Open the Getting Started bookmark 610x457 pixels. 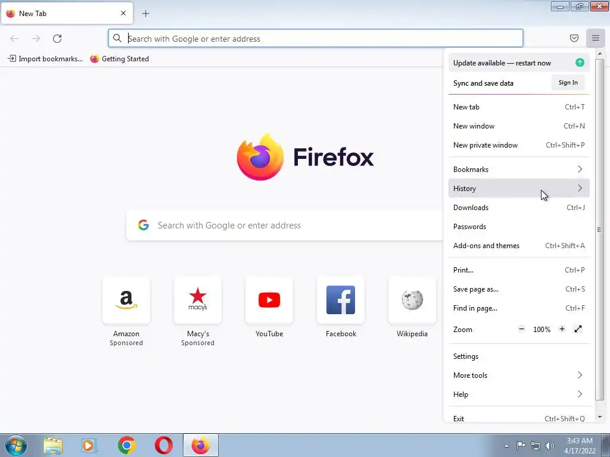click(119, 59)
